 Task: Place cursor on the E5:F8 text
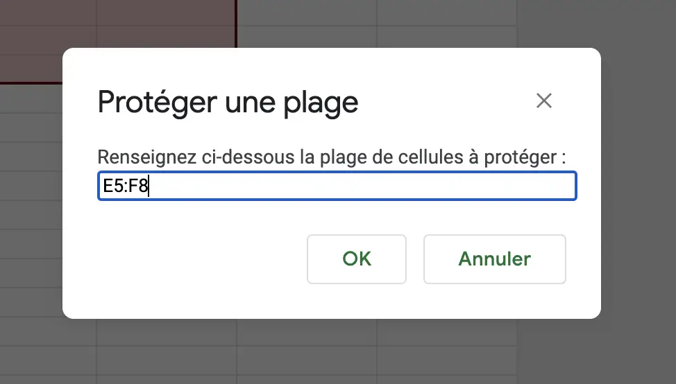(125, 186)
